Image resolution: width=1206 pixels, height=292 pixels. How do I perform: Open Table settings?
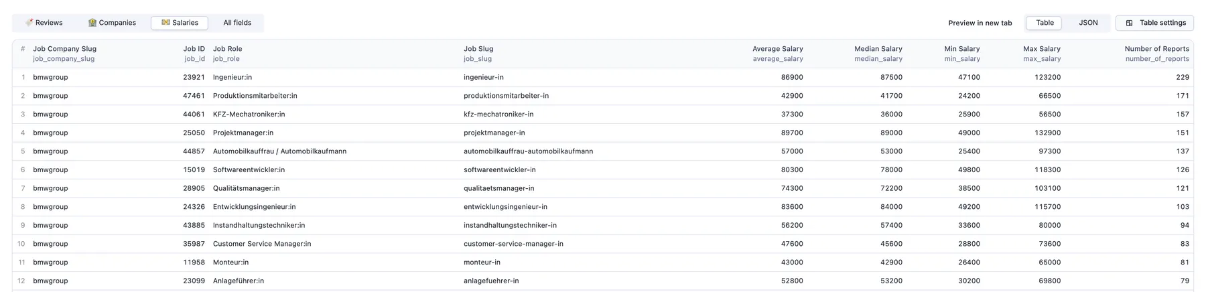tap(1154, 23)
